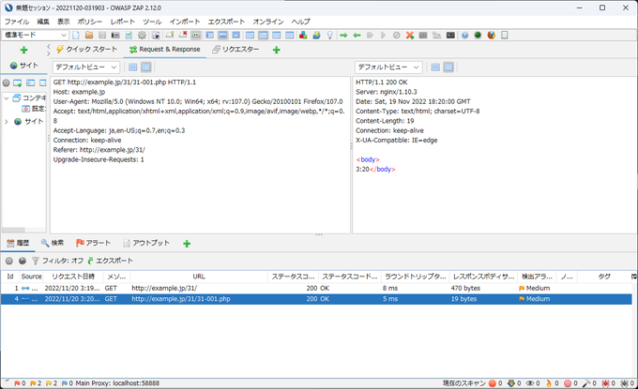638x389 pixels.
Task: Click the funnel filter icon in history toolbar
Action: [36, 261]
